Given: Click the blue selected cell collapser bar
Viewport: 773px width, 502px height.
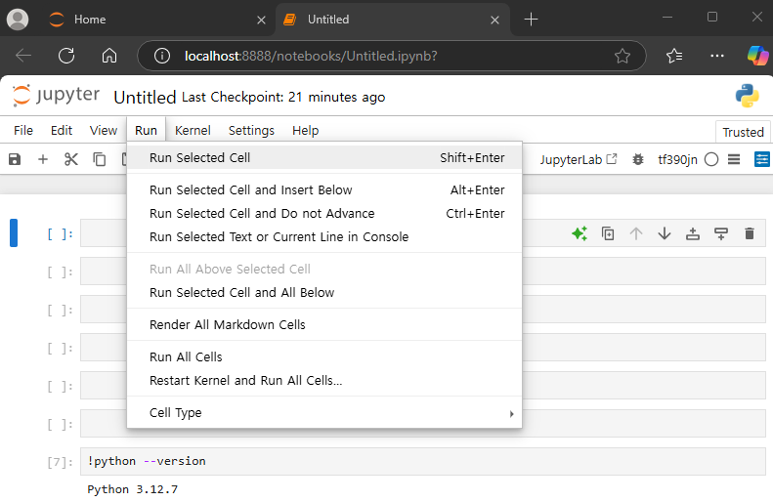Looking at the screenshot, I should pyautogui.click(x=14, y=233).
